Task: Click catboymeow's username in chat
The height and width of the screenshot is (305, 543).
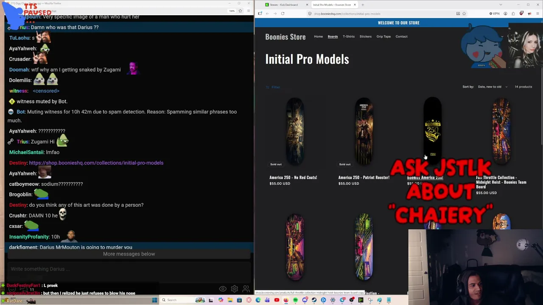Action: tap(24, 184)
